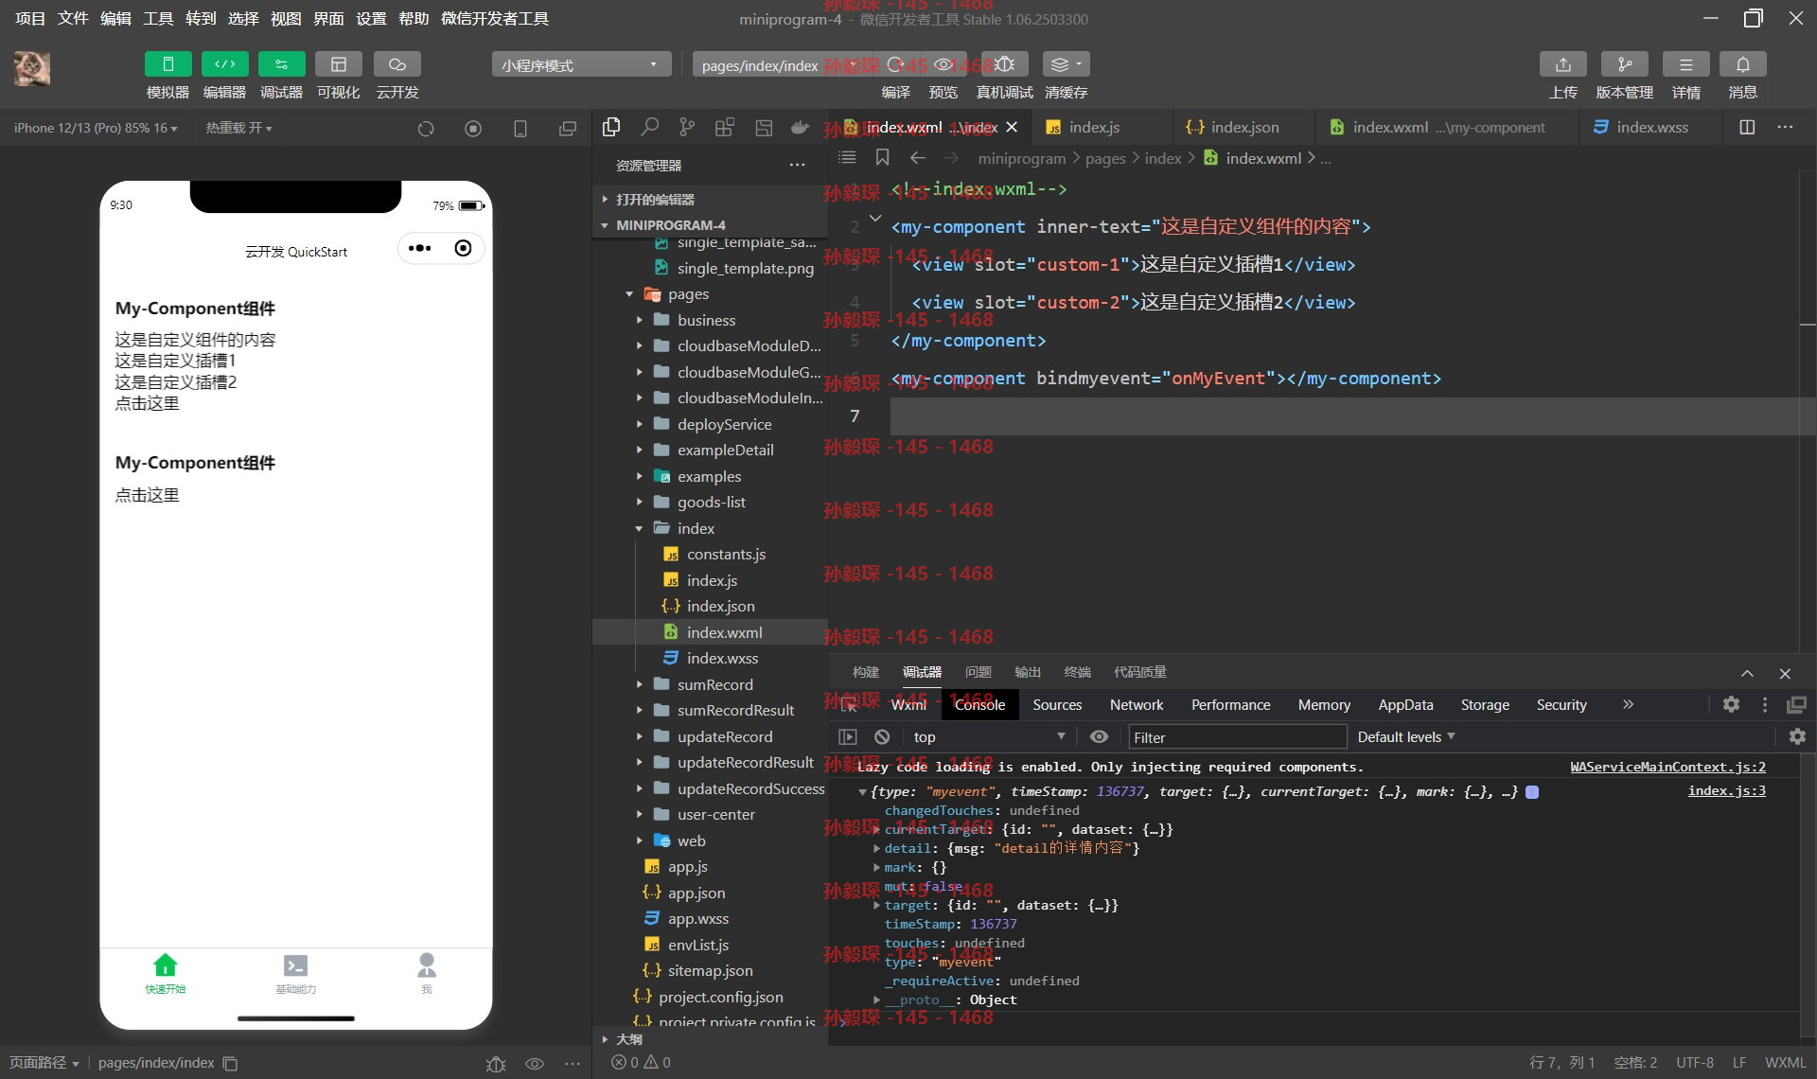Open the AppData tab
1817x1079 pixels.
[x=1405, y=704]
